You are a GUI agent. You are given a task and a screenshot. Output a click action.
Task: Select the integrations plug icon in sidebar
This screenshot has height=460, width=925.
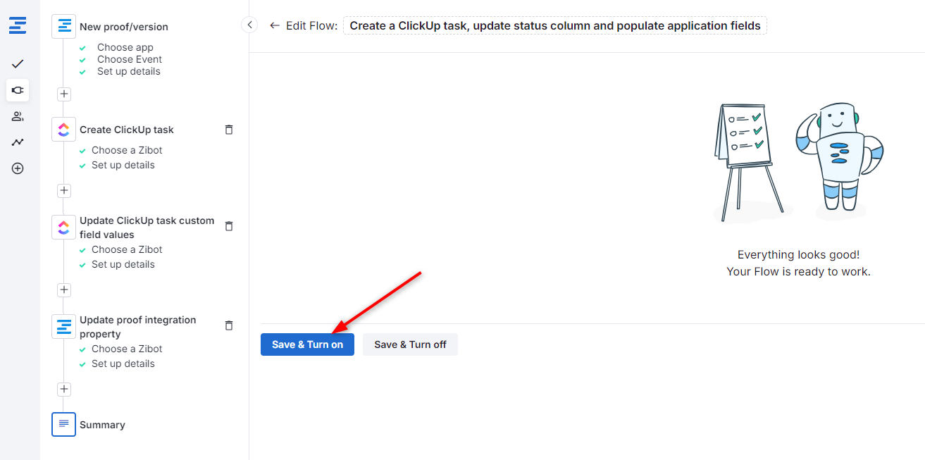pos(18,90)
